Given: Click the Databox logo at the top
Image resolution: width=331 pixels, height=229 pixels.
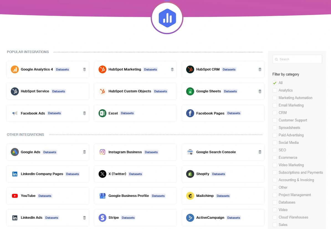Looking at the screenshot, I should tap(167, 18).
